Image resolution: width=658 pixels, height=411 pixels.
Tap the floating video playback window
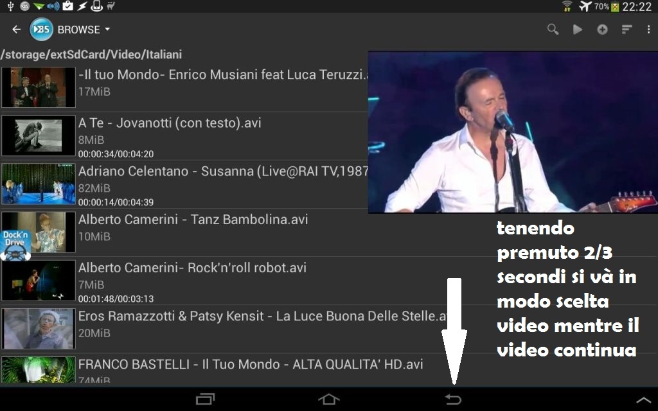512,132
